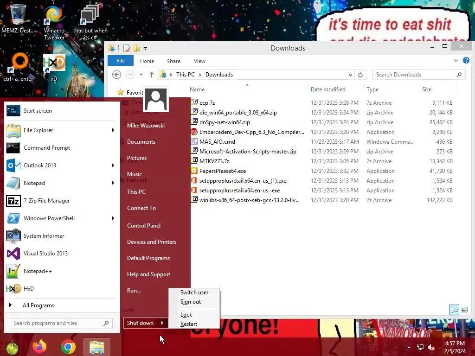Click the Shut down options arrow
This screenshot has height=356, width=475.
pos(162,323)
